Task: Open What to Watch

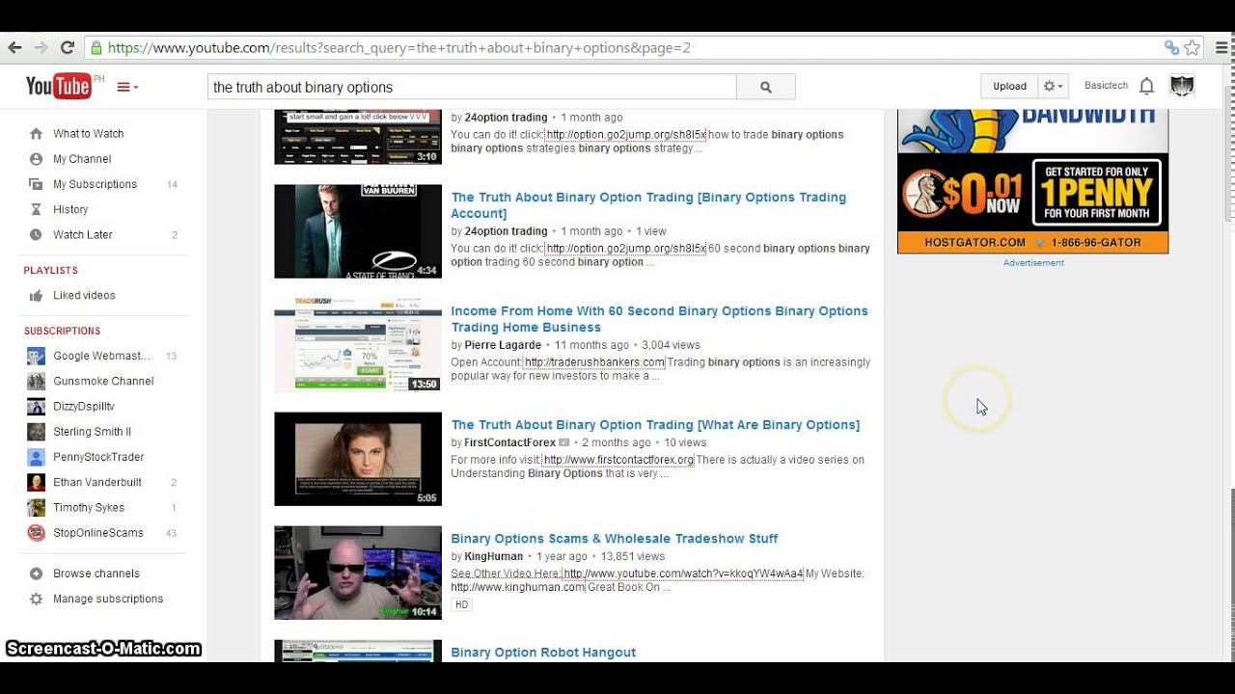Action: [88, 134]
